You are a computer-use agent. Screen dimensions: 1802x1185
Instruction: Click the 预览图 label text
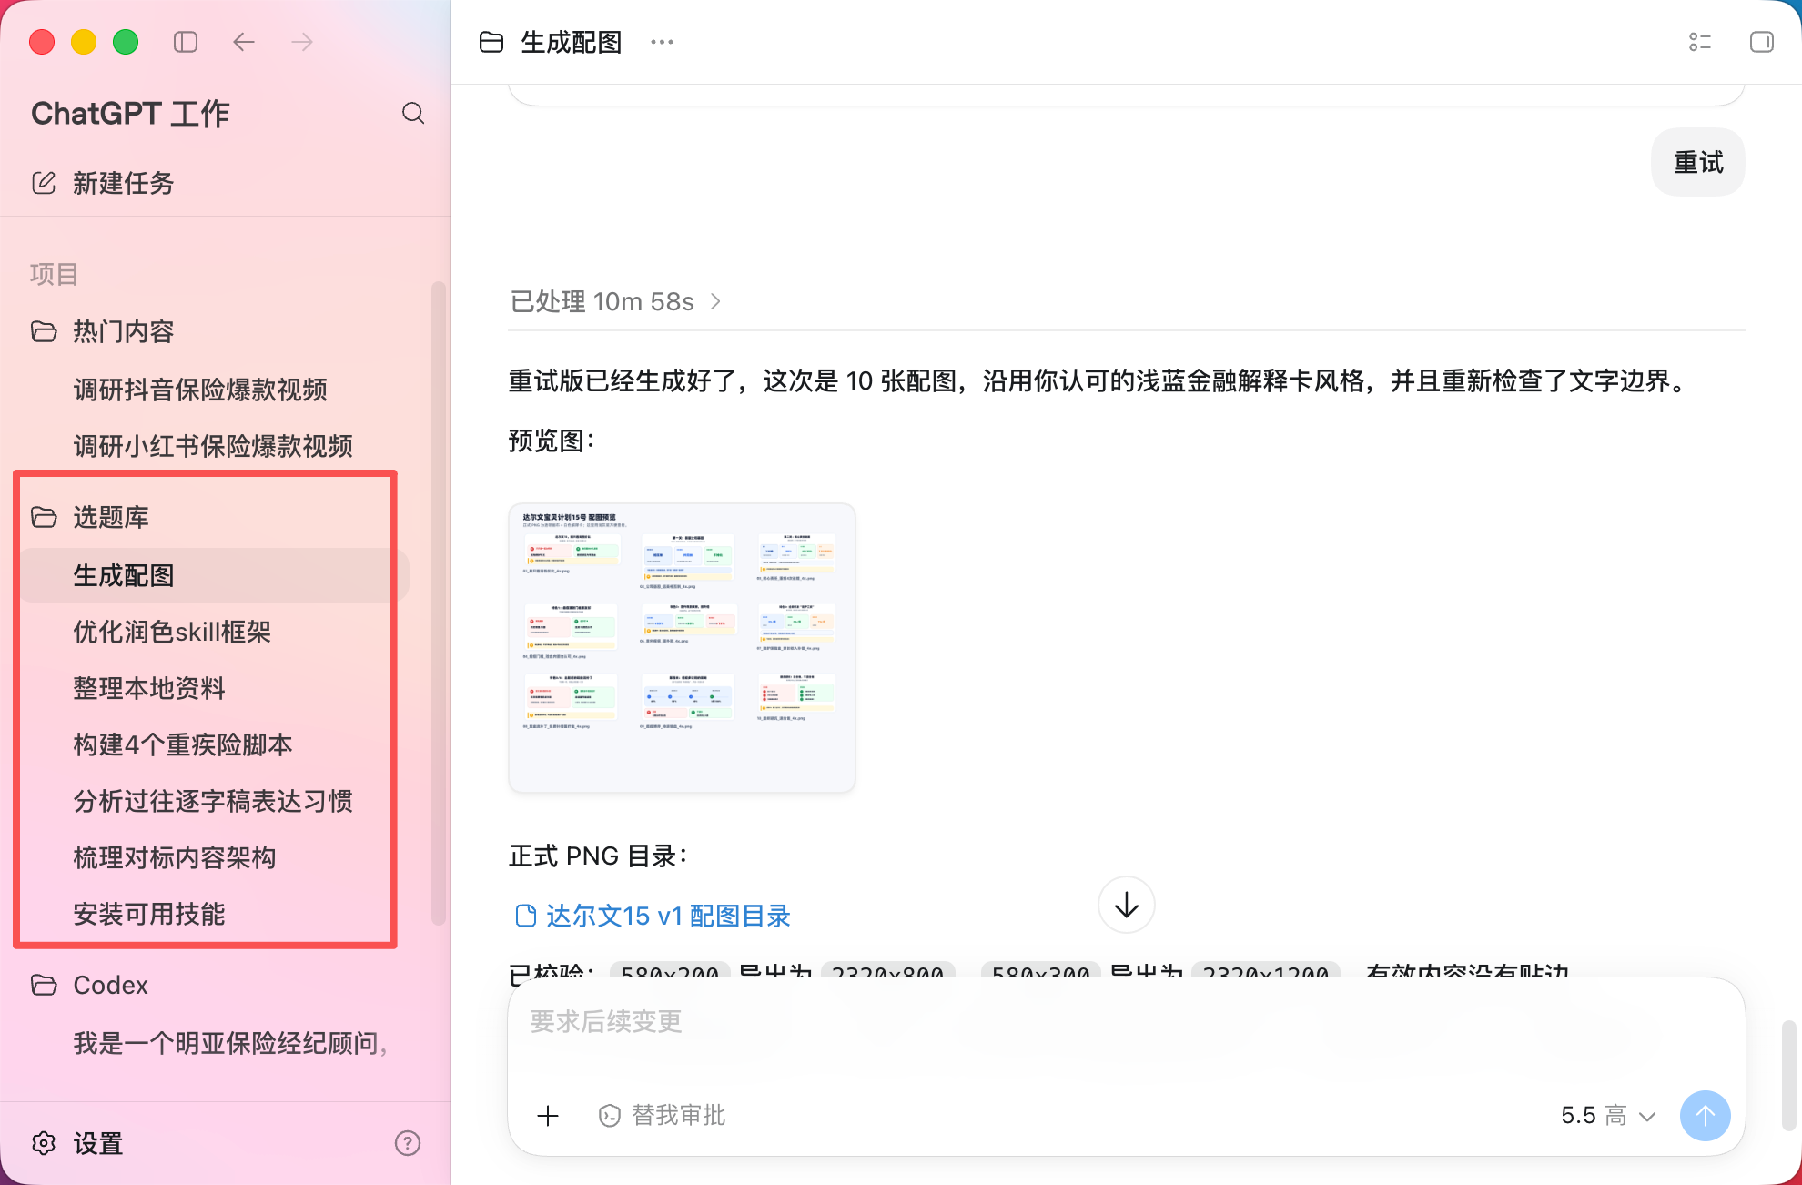(552, 441)
